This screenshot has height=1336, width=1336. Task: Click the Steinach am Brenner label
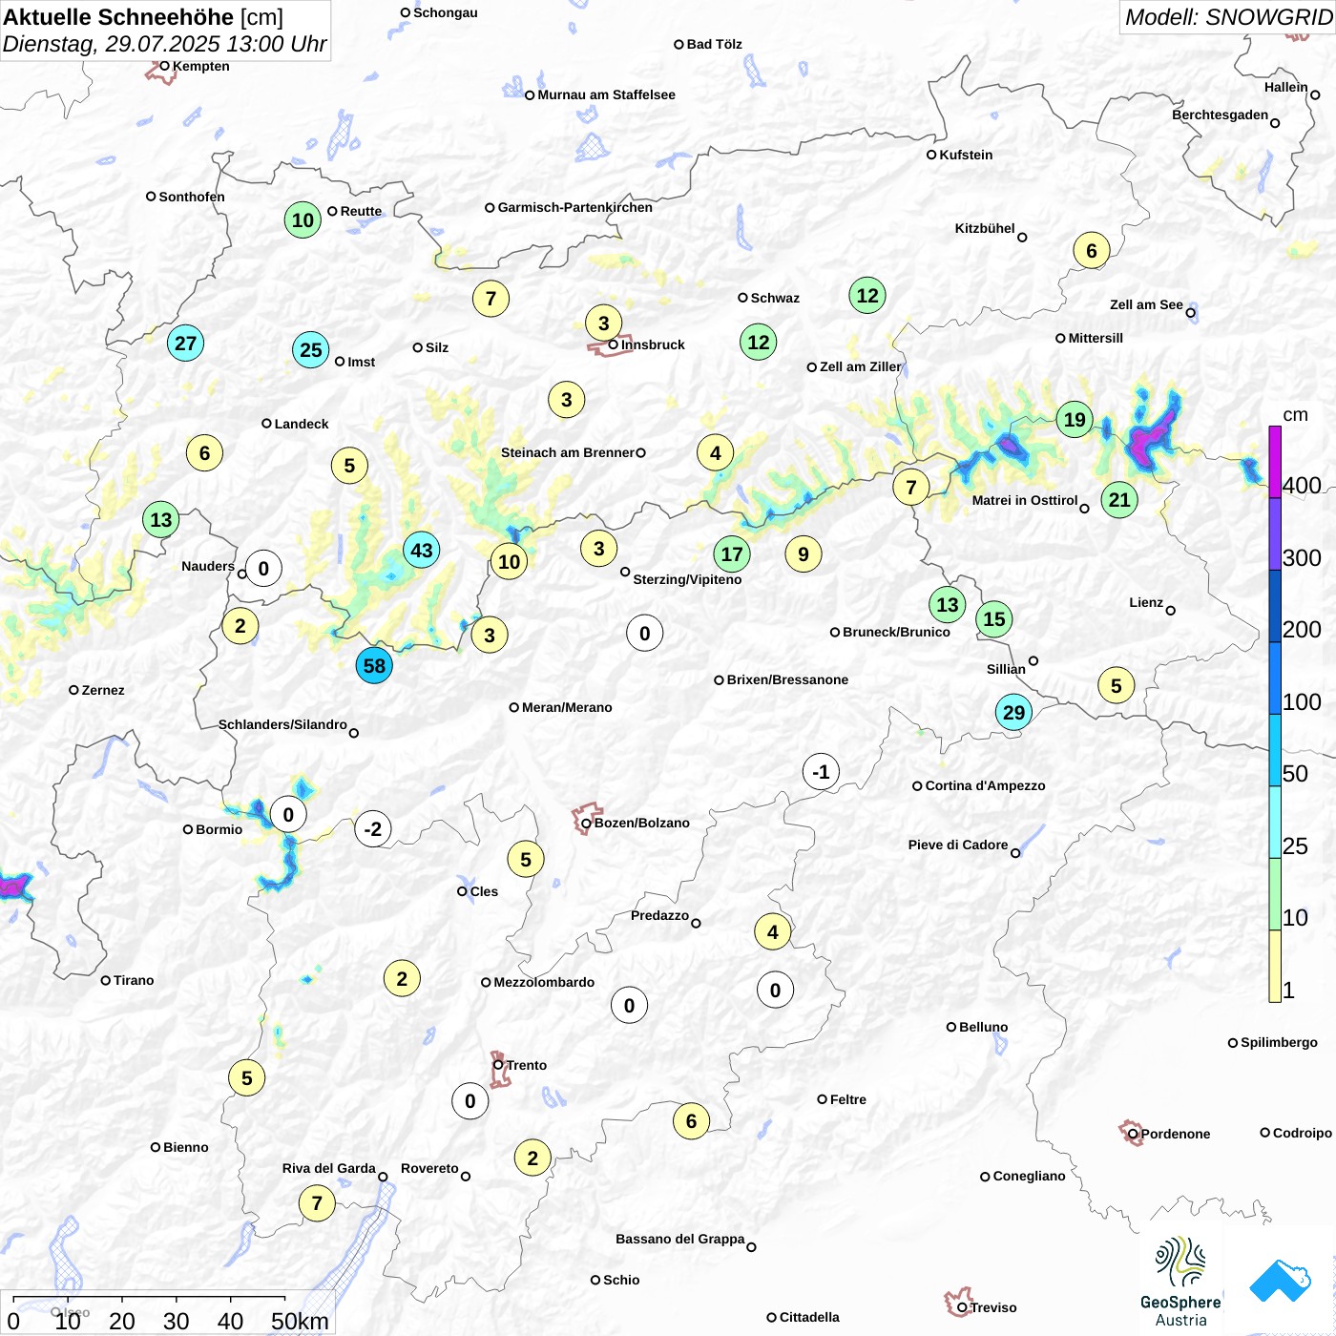[x=567, y=452]
